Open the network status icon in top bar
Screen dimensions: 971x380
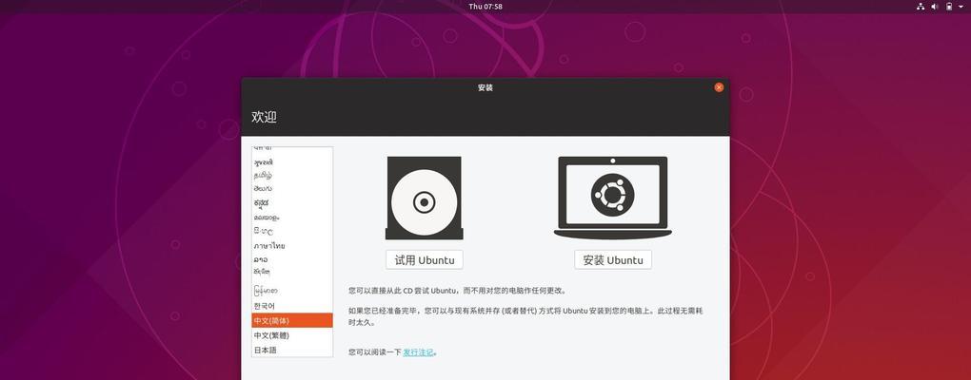click(921, 7)
